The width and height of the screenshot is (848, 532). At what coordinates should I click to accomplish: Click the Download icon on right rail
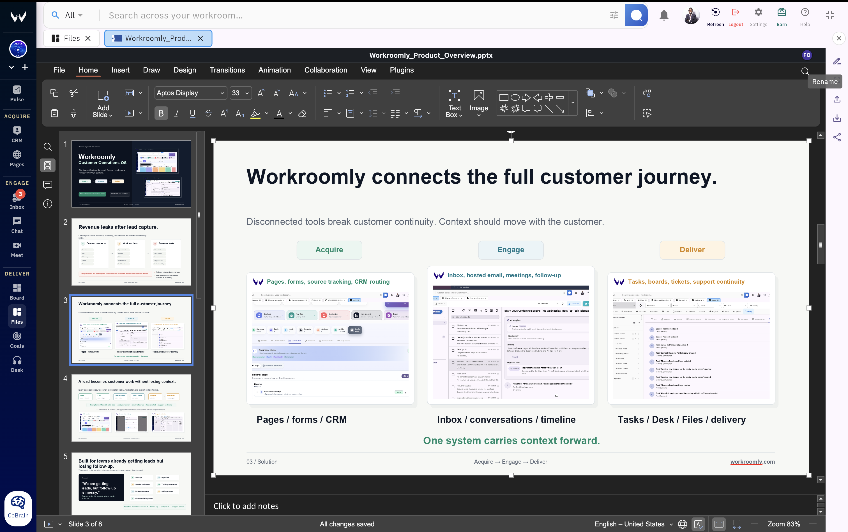(837, 118)
